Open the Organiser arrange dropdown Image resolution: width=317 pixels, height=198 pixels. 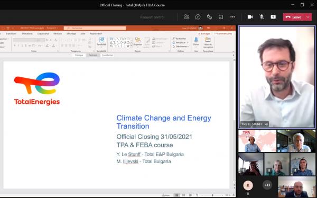(x=138, y=42)
